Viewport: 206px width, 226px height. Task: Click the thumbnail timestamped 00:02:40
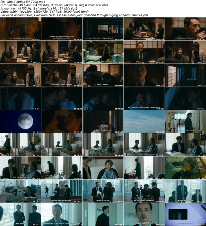pyautogui.click(x=185, y=29)
